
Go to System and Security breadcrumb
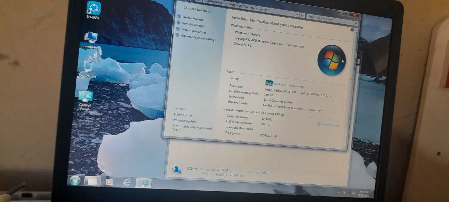(241, 6)
